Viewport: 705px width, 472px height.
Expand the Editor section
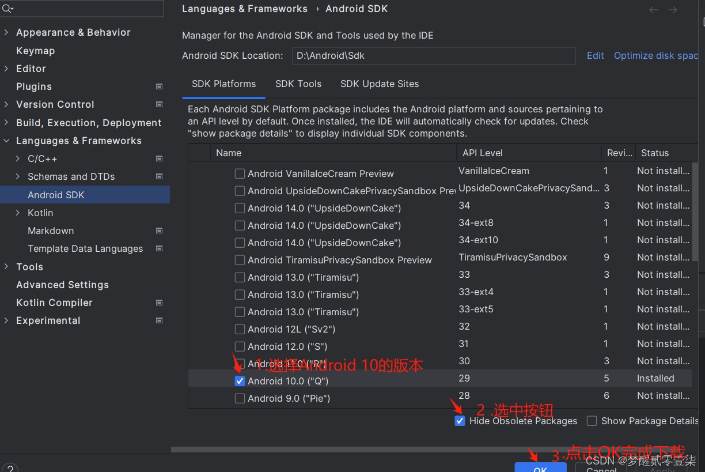[x=6, y=69]
